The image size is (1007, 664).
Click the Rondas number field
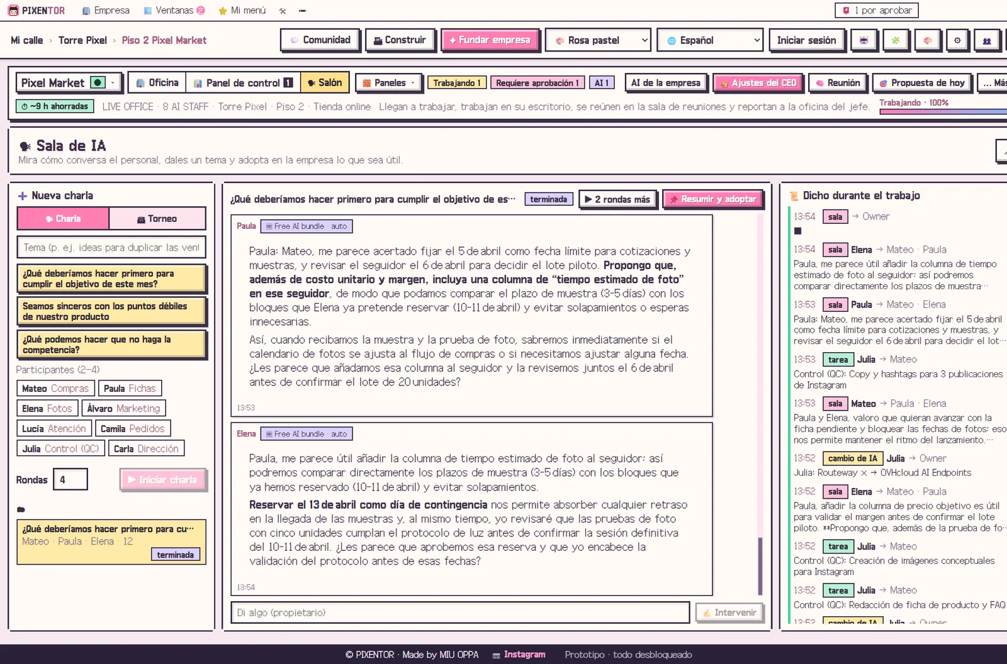coord(70,480)
